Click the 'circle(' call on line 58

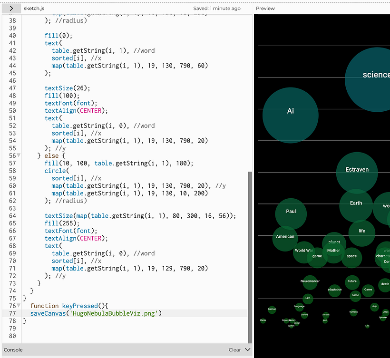[57, 171]
